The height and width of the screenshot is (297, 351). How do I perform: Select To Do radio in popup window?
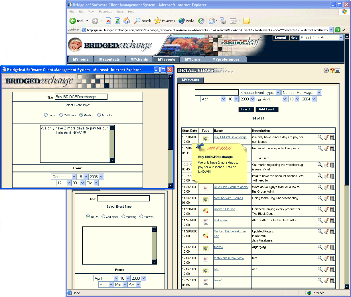[46, 115]
